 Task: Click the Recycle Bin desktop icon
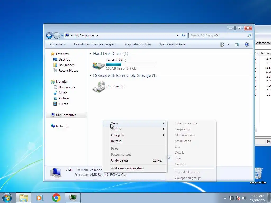tap(258, 176)
